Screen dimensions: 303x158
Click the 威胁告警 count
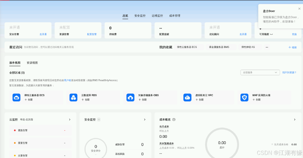point(142,144)
